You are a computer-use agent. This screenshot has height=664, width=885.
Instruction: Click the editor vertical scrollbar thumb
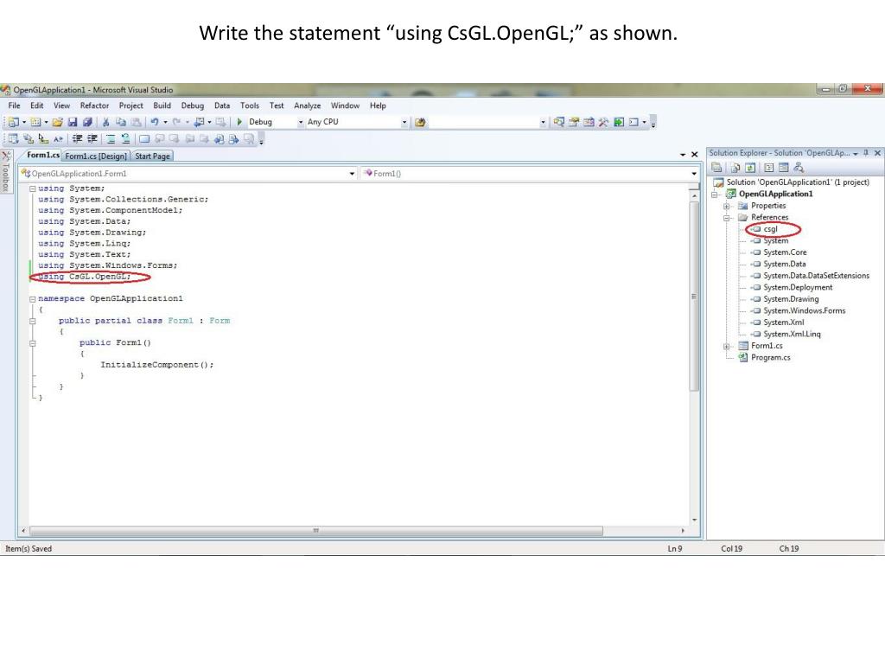[694, 297]
